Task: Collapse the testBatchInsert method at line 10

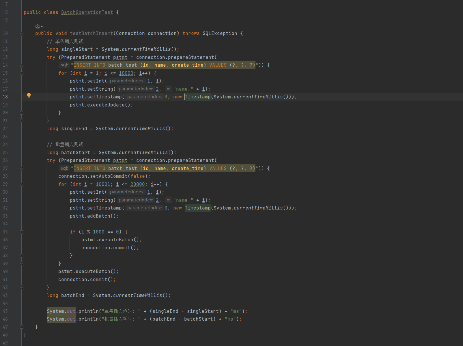Action: (22, 34)
